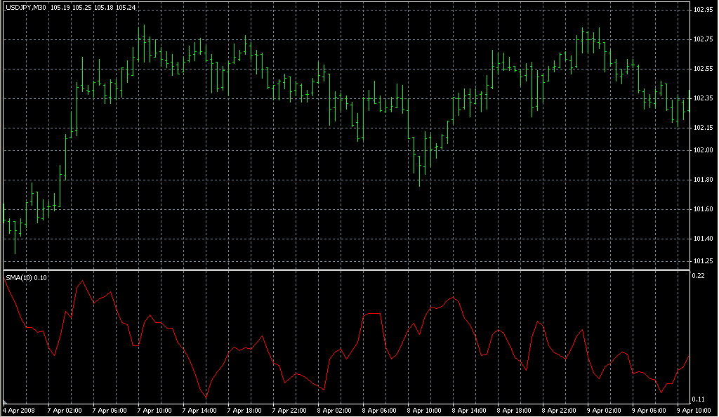Click the 9 Apr 06:00 time marker
Image resolution: width=719 pixels, height=417 pixels.
coord(649,410)
